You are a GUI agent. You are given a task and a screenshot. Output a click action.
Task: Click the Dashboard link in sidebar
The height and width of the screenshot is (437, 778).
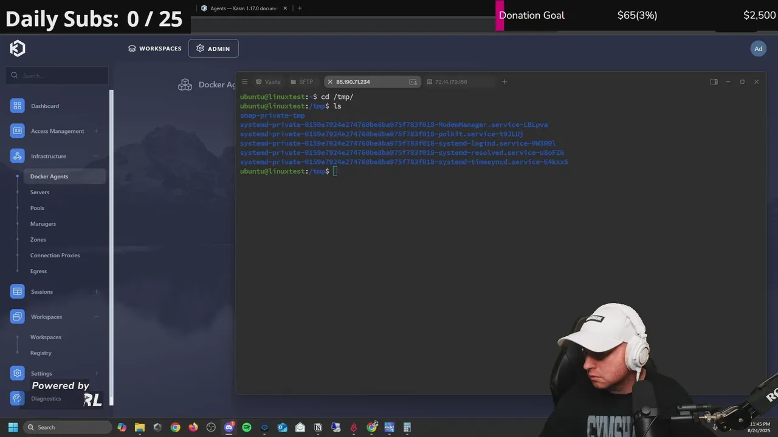coord(45,106)
